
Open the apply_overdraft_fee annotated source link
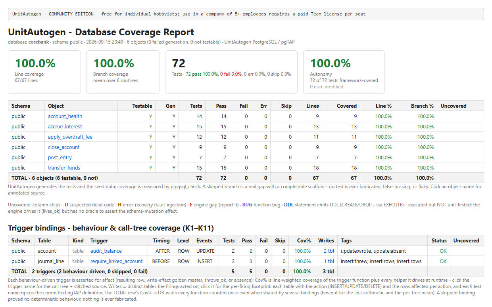tap(70, 137)
